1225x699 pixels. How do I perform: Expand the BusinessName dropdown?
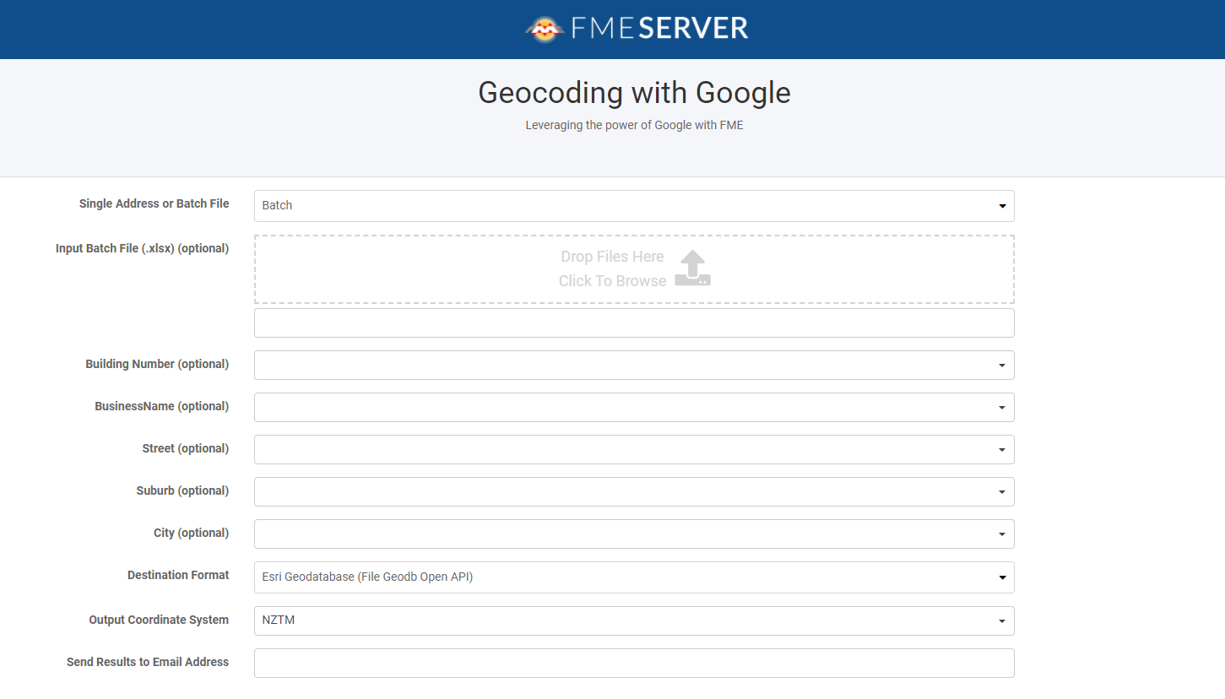click(x=634, y=408)
